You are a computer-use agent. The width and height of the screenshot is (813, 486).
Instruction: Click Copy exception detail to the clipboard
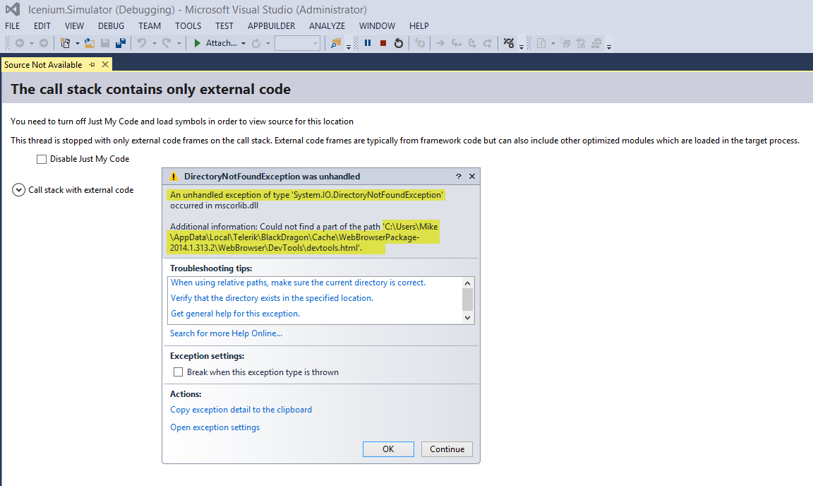click(x=241, y=410)
